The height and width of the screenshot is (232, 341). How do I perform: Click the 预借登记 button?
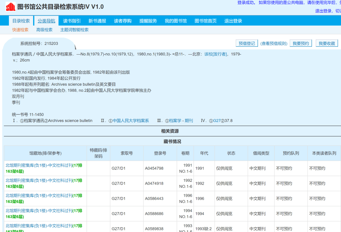click(x=247, y=43)
